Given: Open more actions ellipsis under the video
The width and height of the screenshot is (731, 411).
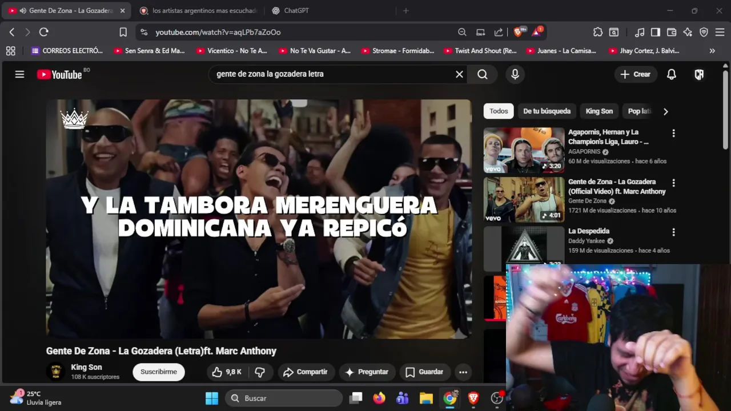Looking at the screenshot, I should [463, 372].
